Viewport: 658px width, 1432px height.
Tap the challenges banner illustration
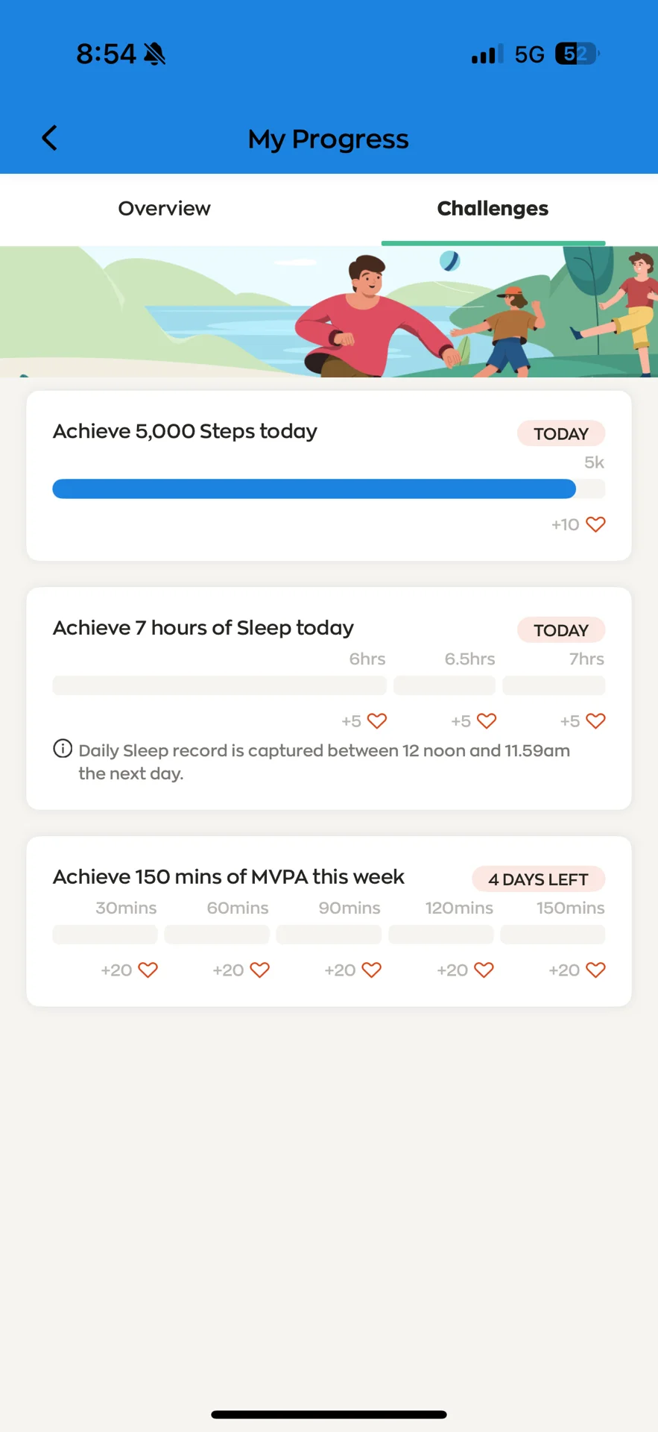pos(329,312)
